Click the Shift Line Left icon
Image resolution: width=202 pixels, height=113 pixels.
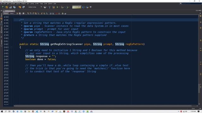(x=50, y=13)
